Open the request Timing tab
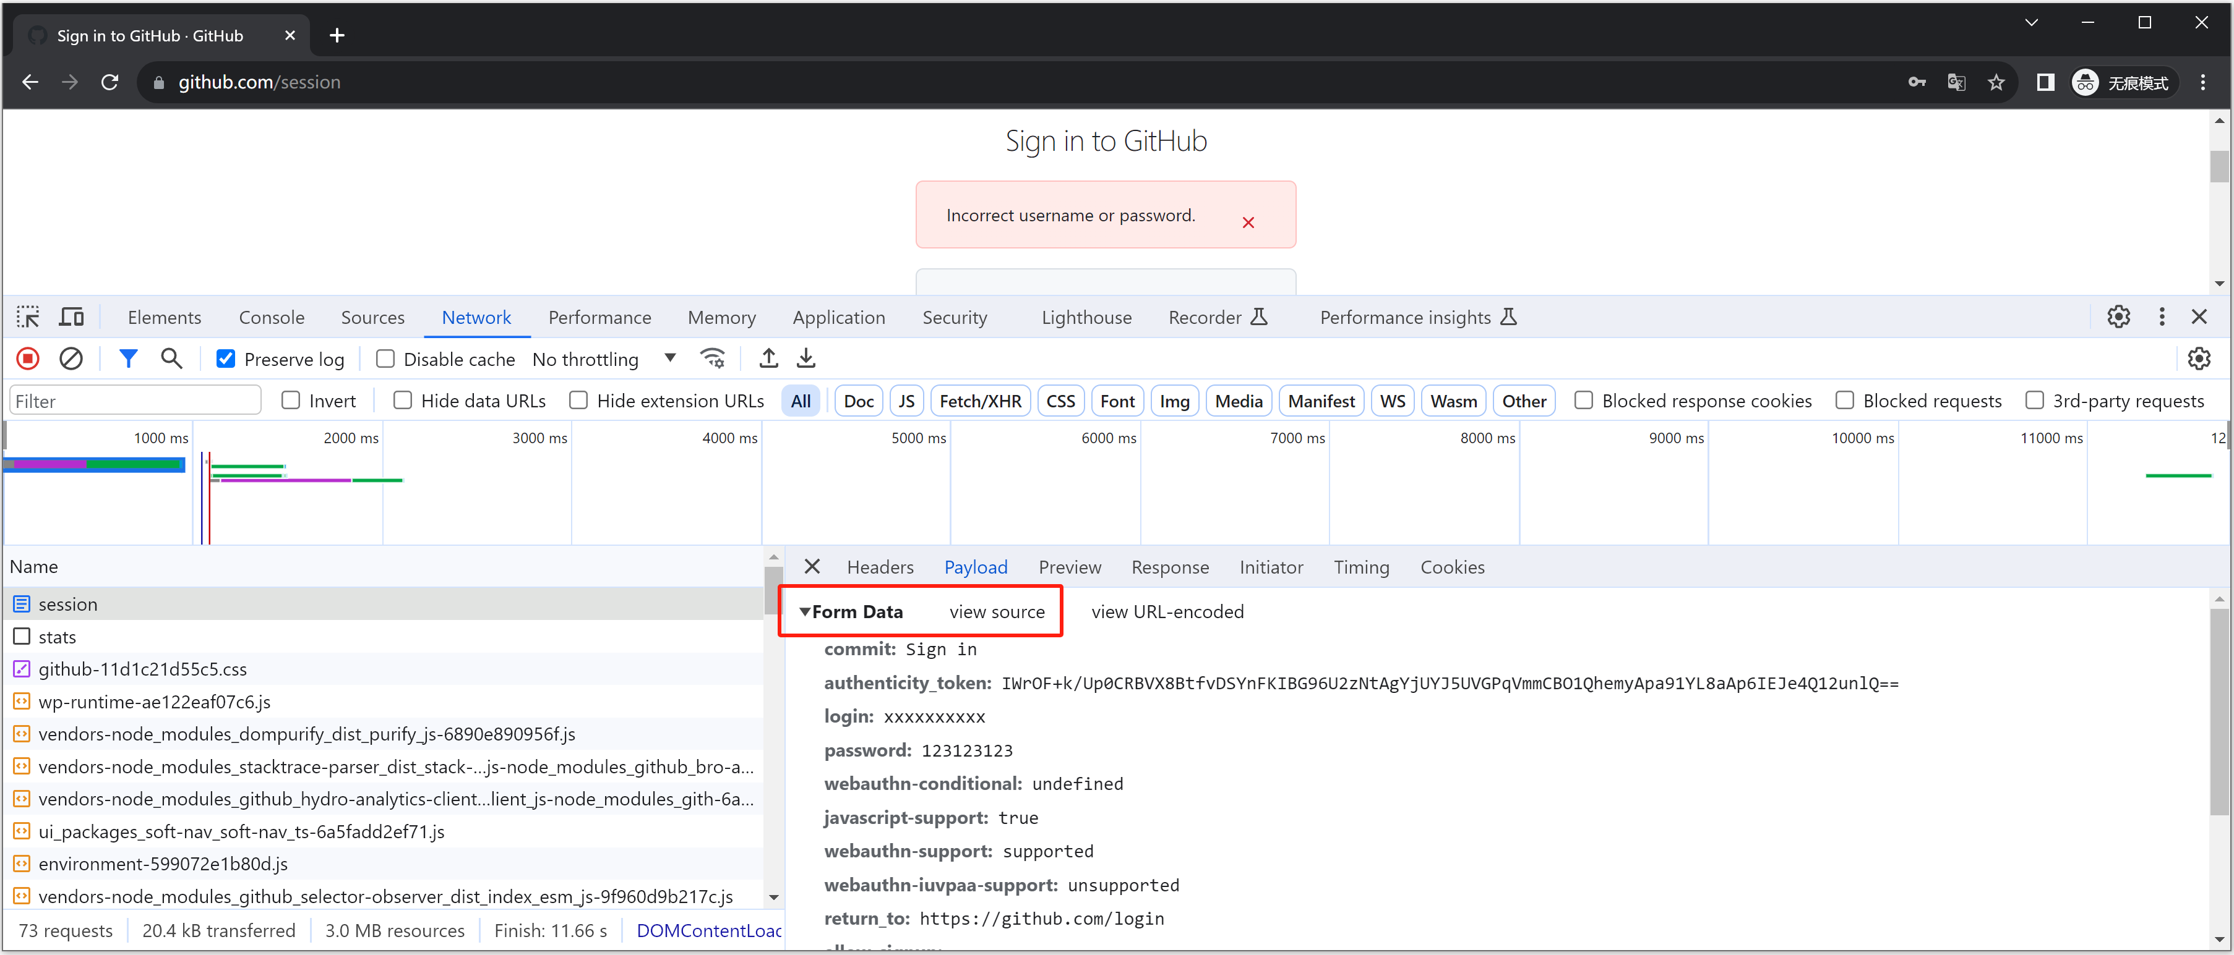 pos(1362,567)
